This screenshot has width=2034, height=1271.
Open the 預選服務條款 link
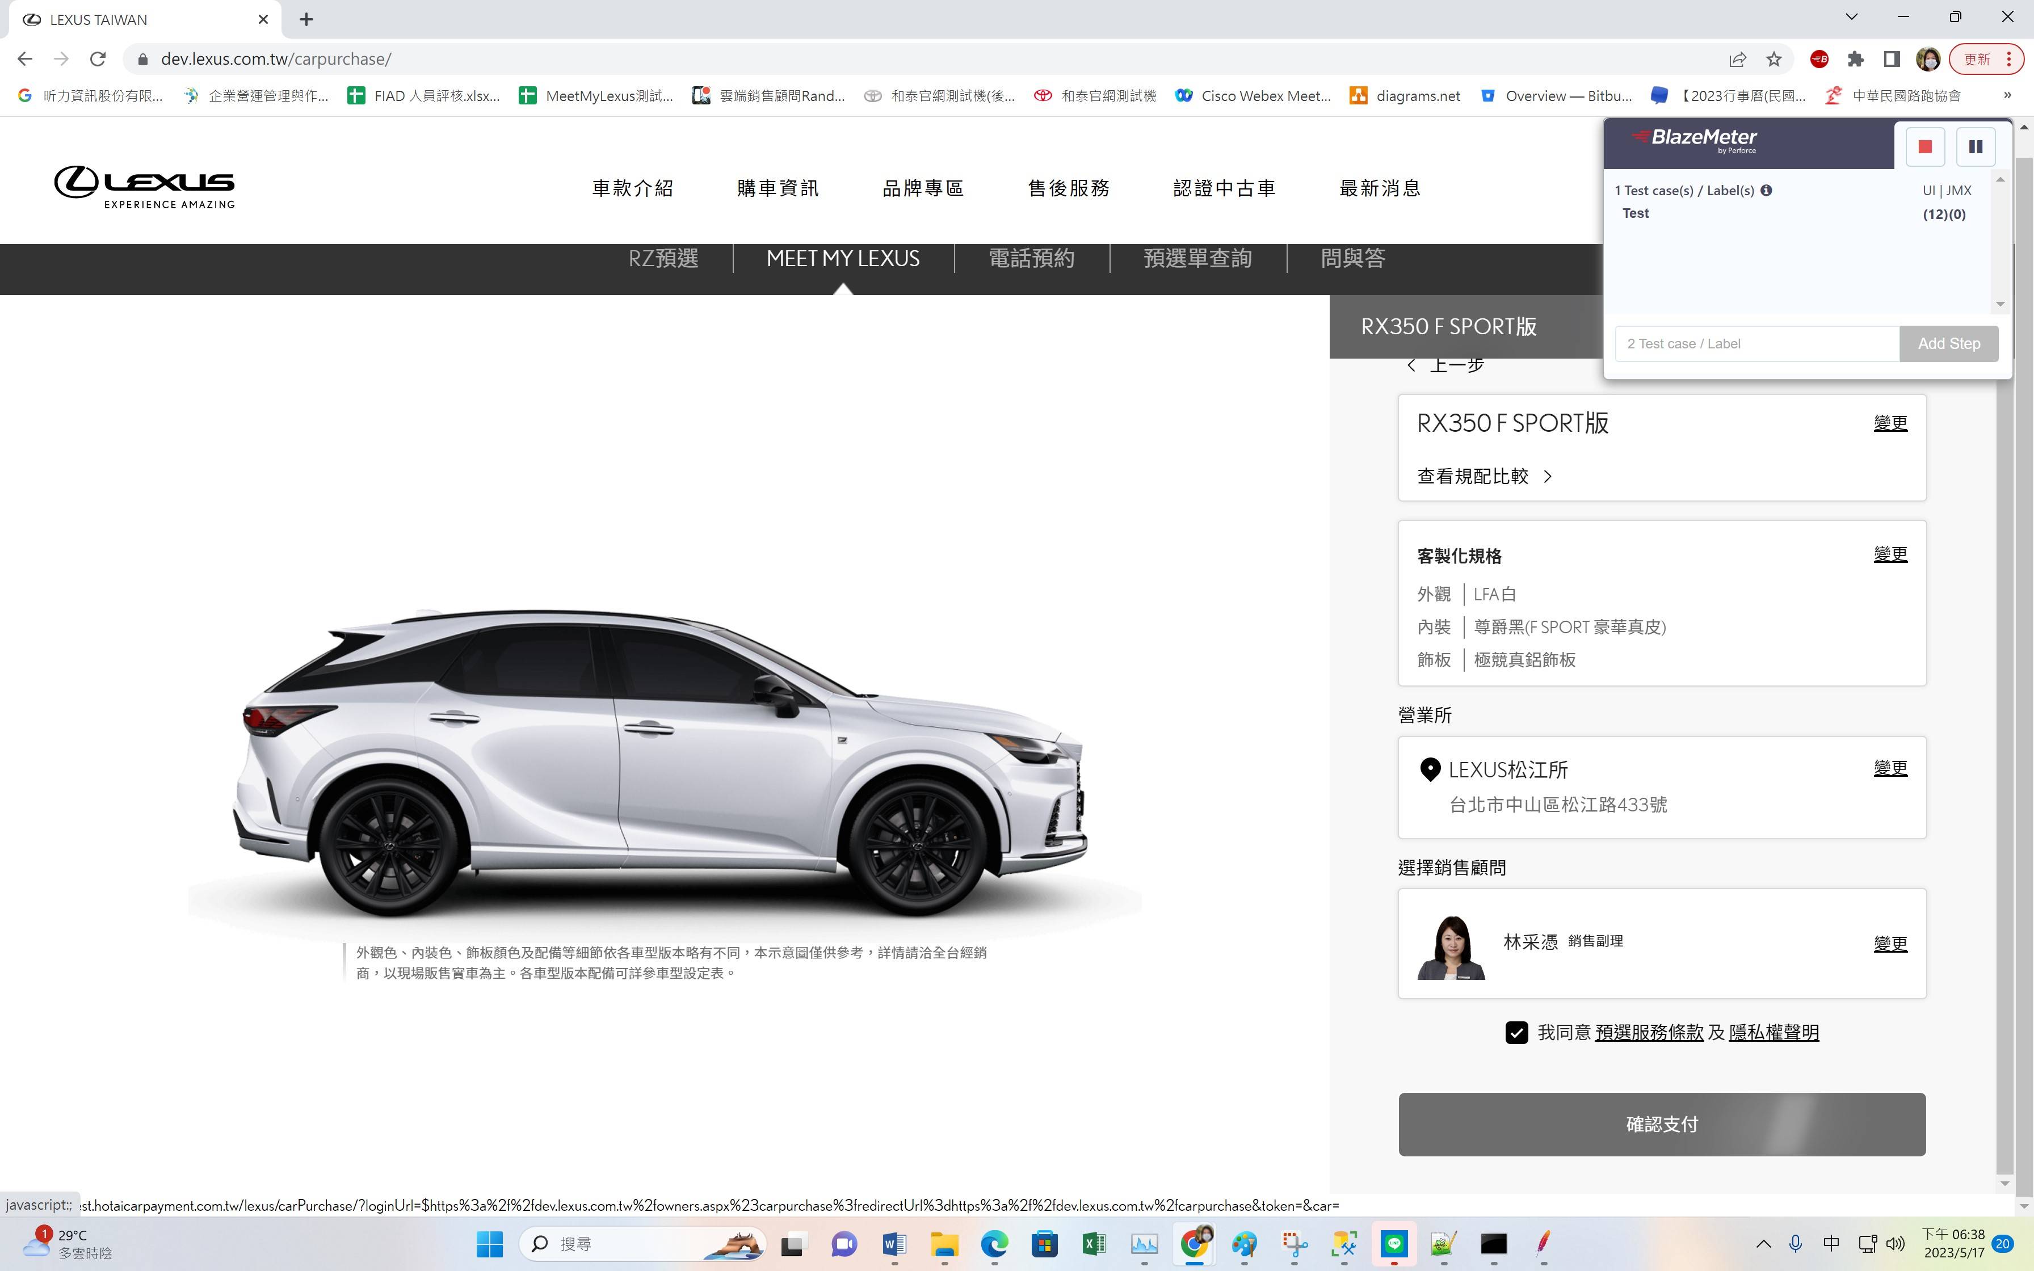(1649, 1032)
